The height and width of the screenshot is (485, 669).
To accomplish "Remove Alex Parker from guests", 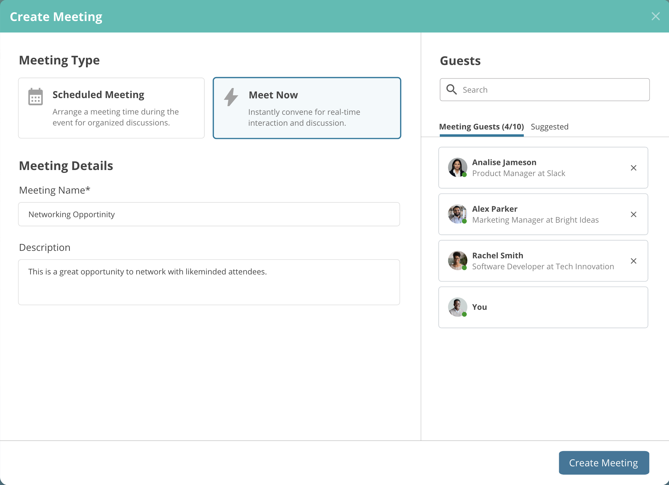I will 633,215.
